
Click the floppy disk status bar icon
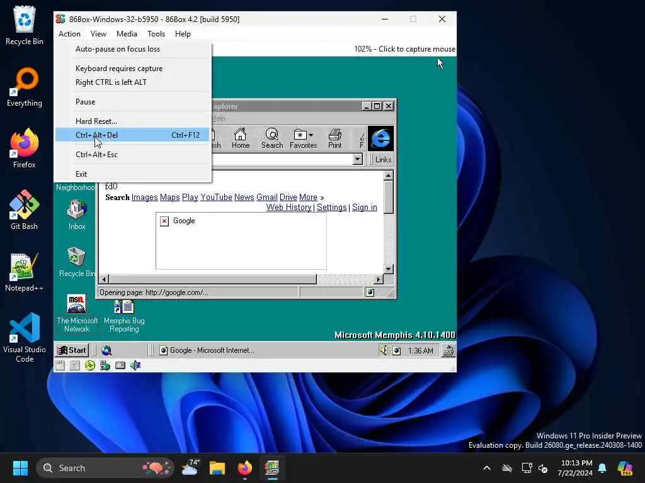coord(60,365)
